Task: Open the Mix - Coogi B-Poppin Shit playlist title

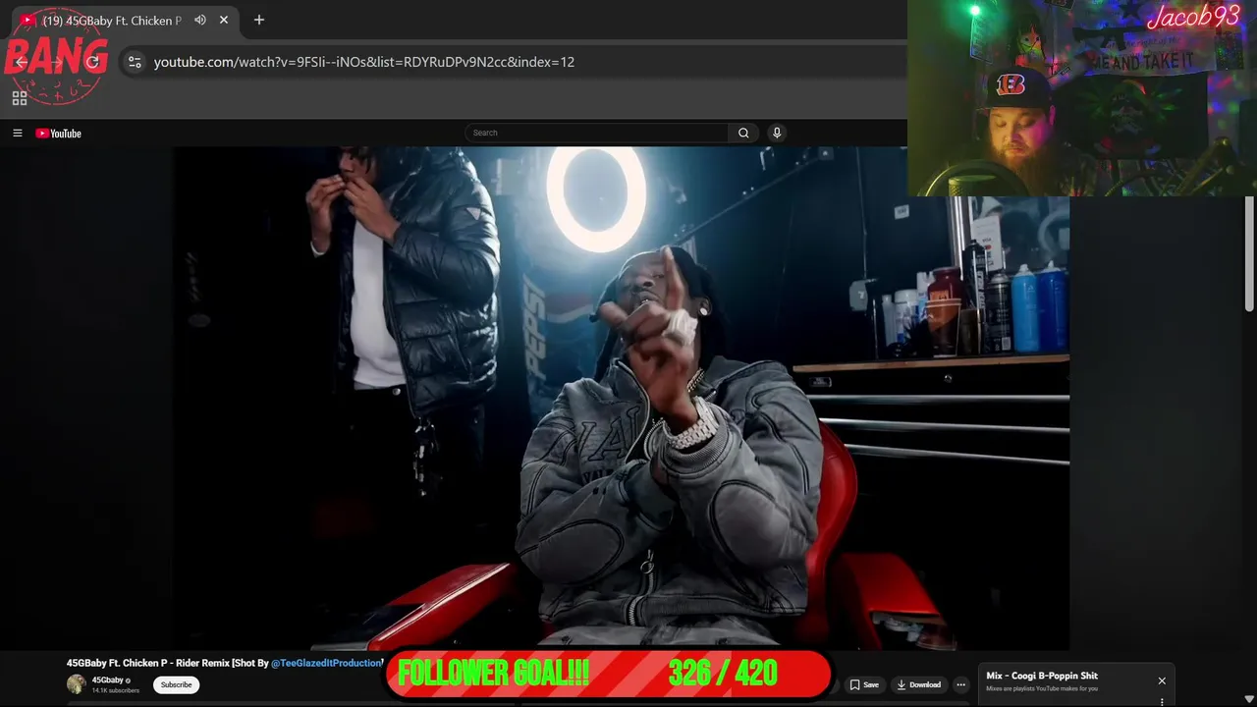Action: coord(1042,676)
